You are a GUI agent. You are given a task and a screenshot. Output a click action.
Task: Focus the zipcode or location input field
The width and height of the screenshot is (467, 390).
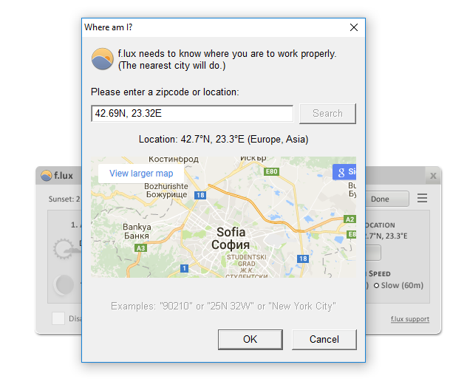[x=192, y=114]
